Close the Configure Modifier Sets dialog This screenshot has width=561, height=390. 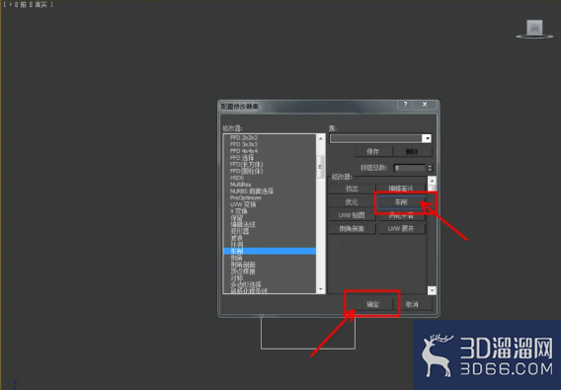click(425, 104)
